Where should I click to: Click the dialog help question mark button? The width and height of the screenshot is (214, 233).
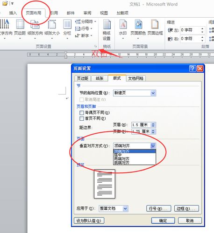point(193,68)
